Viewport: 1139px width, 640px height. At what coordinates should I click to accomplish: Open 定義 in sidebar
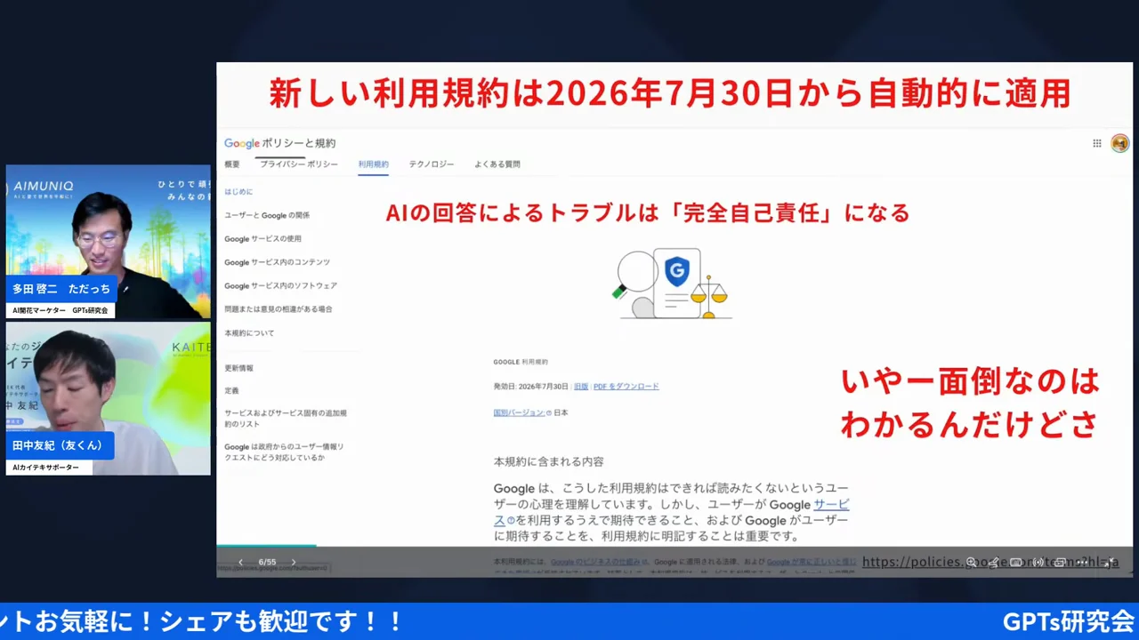pos(231,391)
